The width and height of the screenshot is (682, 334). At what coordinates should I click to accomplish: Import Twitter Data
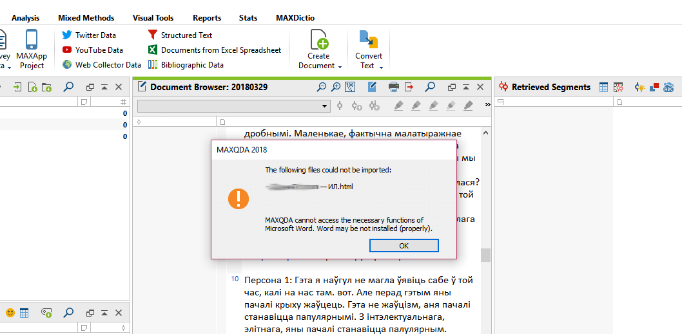point(89,35)
